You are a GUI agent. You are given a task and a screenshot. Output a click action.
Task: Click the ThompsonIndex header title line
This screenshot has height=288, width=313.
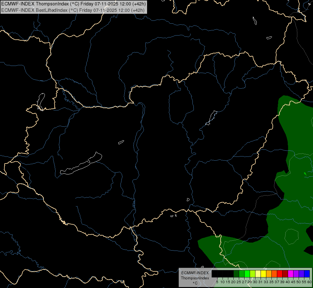pyautogui.click(x=74, y=4)
